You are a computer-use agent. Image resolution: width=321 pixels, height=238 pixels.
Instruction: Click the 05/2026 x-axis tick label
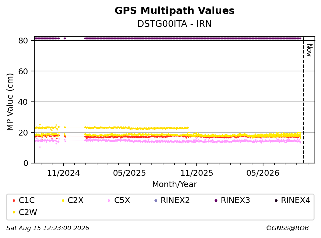(x=263, y=173)
